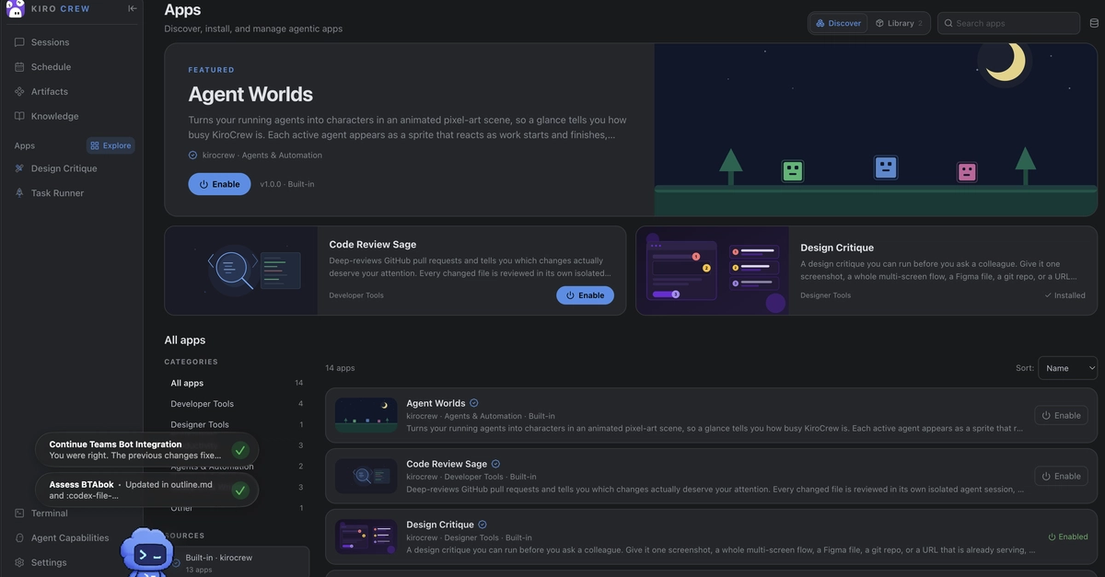Enable Code Review Sage in app list
1105x577 pixels.
tap(1061, 476)
